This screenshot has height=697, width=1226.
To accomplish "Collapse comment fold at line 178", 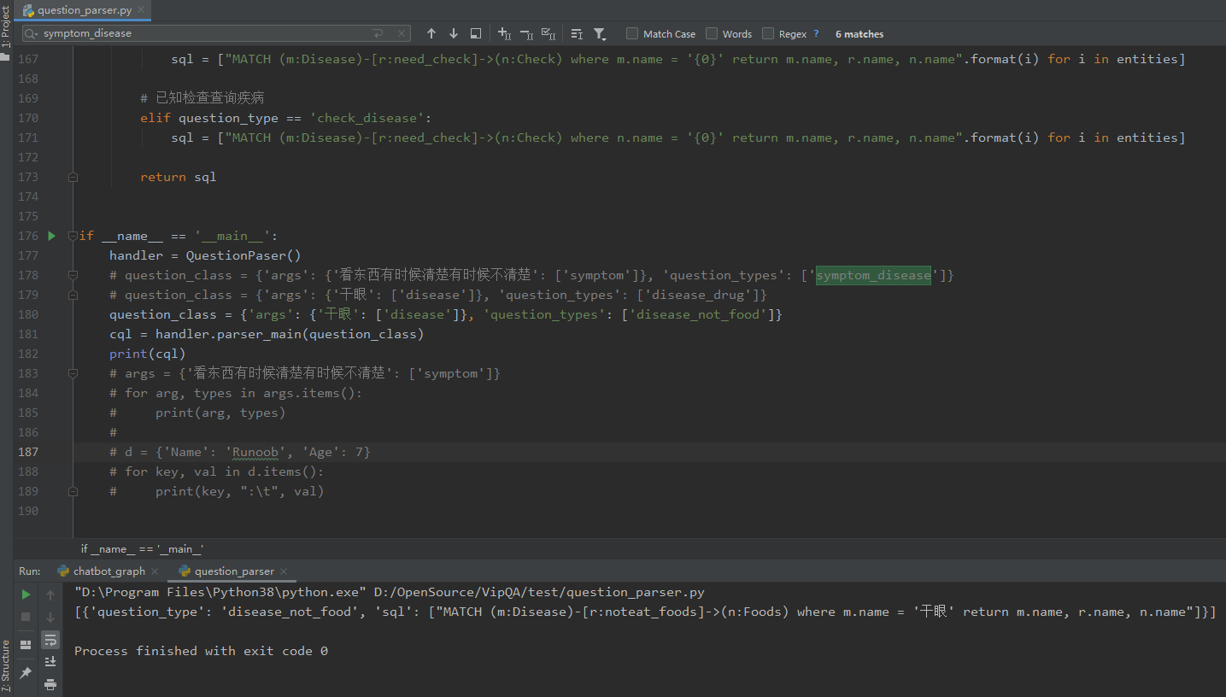I will tap(73, 275).
